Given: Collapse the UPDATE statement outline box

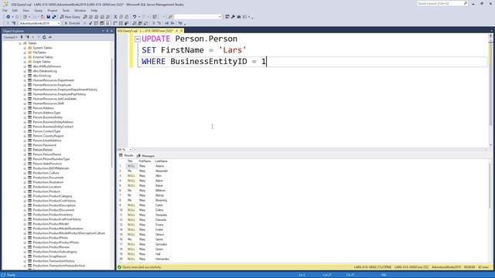Looking at the screenshot, I should pyautogui.click(x=138, y=39).
